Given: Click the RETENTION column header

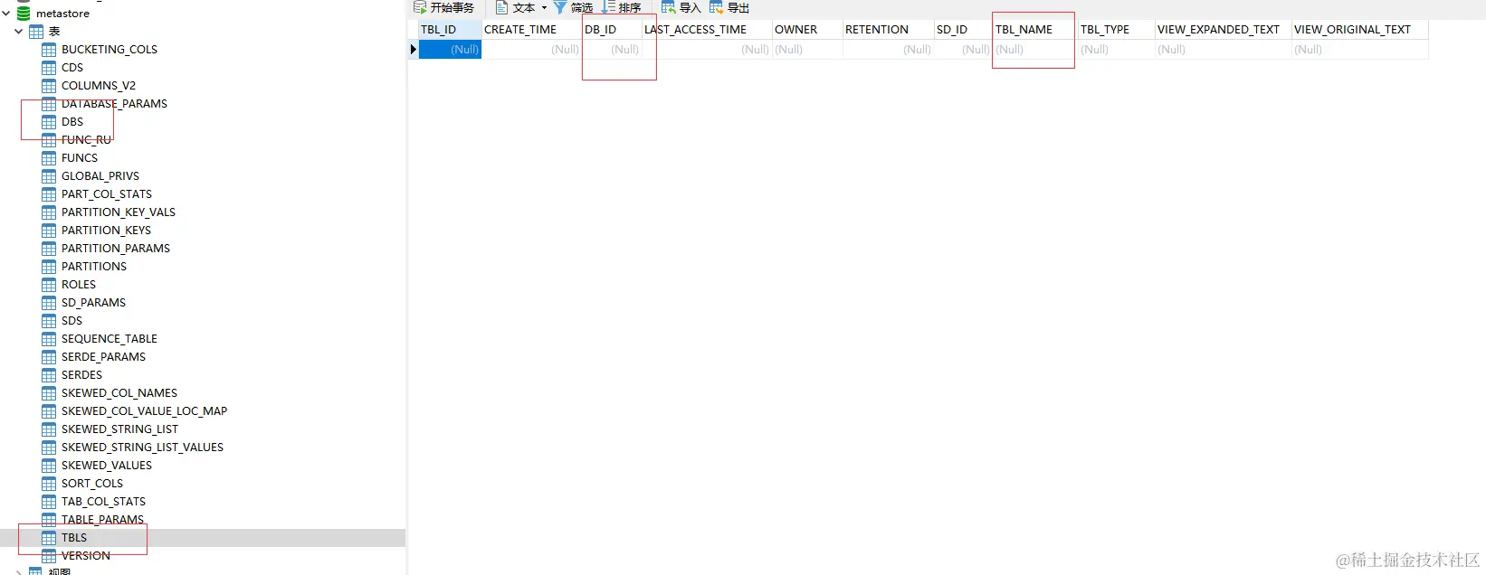Looking at the screenshot, I should [888, 30].
